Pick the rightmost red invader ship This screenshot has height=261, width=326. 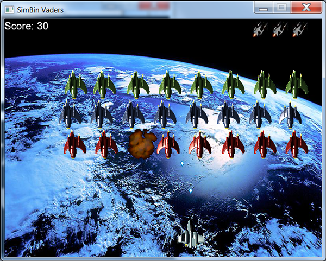[x=297, y=145]
